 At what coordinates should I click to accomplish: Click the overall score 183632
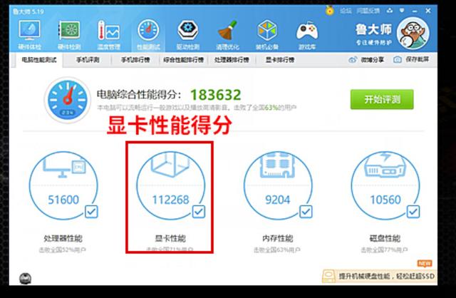point(215,95)
